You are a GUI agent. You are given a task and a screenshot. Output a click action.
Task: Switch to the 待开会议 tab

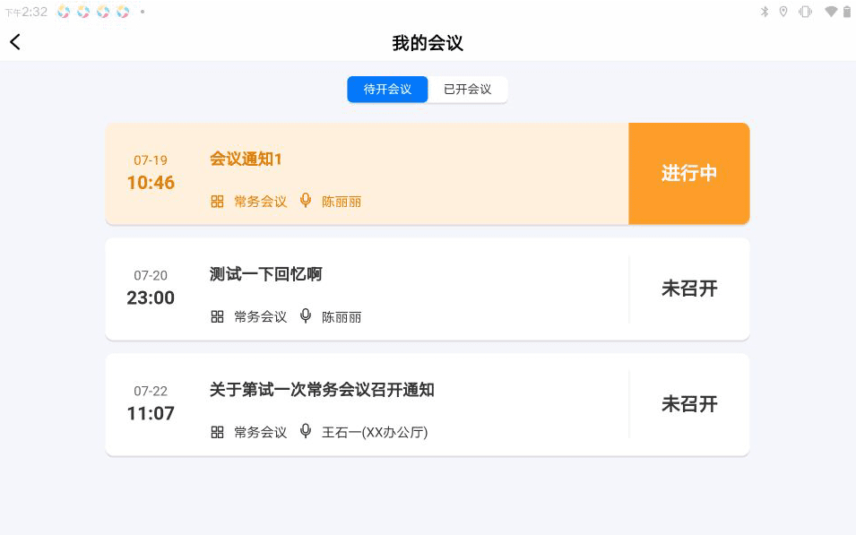[x=387, y=89]
